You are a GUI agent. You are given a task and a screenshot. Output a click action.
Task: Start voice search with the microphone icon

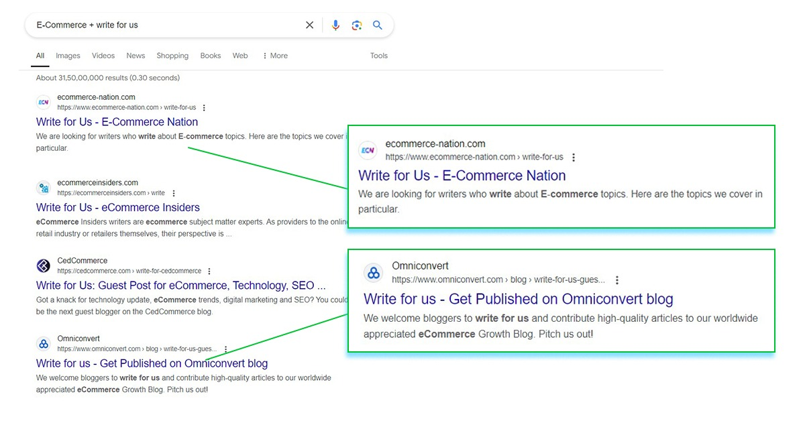click(336, 25)
